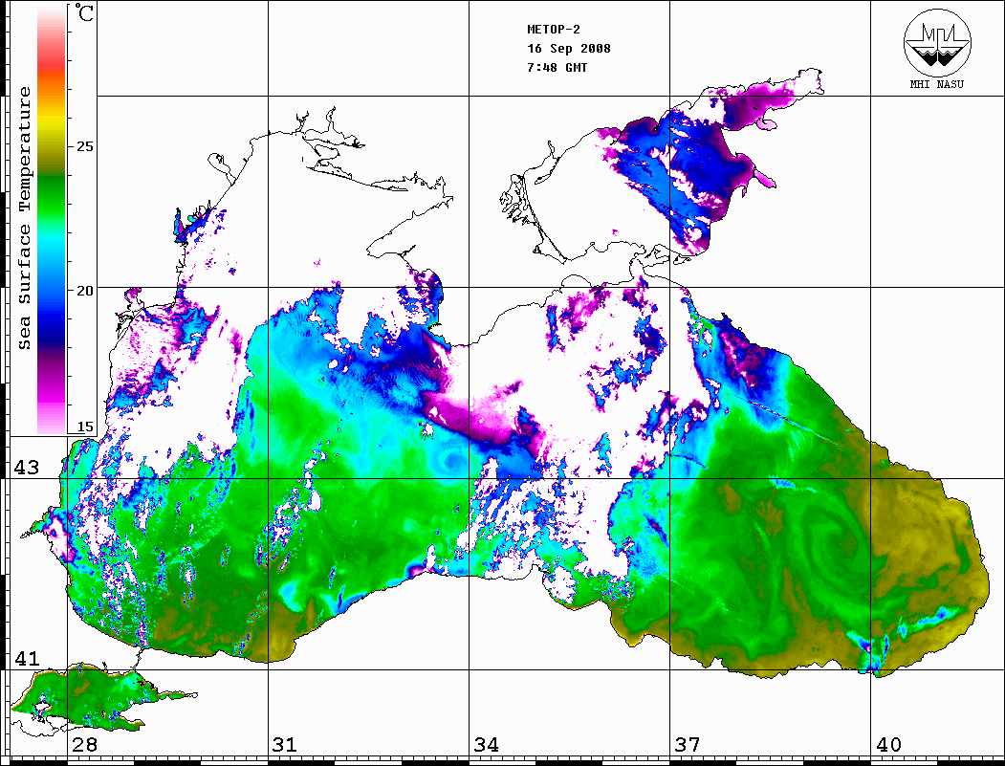The height and width of the screenshot is (766, 1005).
Task: Click the longitude label '31'
Action: click(285, 745)
